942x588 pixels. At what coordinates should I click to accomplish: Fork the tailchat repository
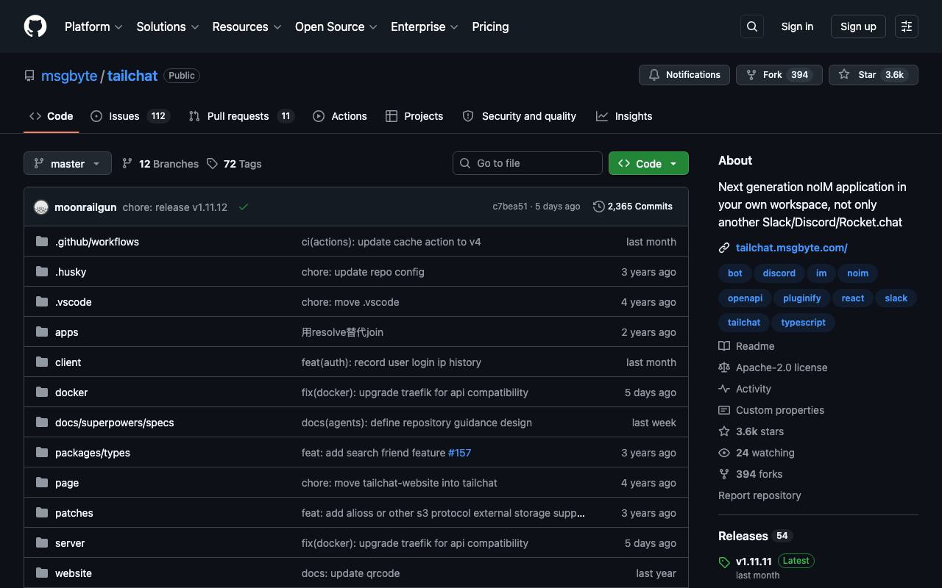pos(779,75)
